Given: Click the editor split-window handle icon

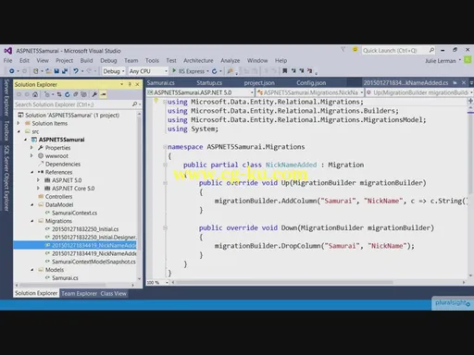Looking at the screenshot, I should [470, 101].
